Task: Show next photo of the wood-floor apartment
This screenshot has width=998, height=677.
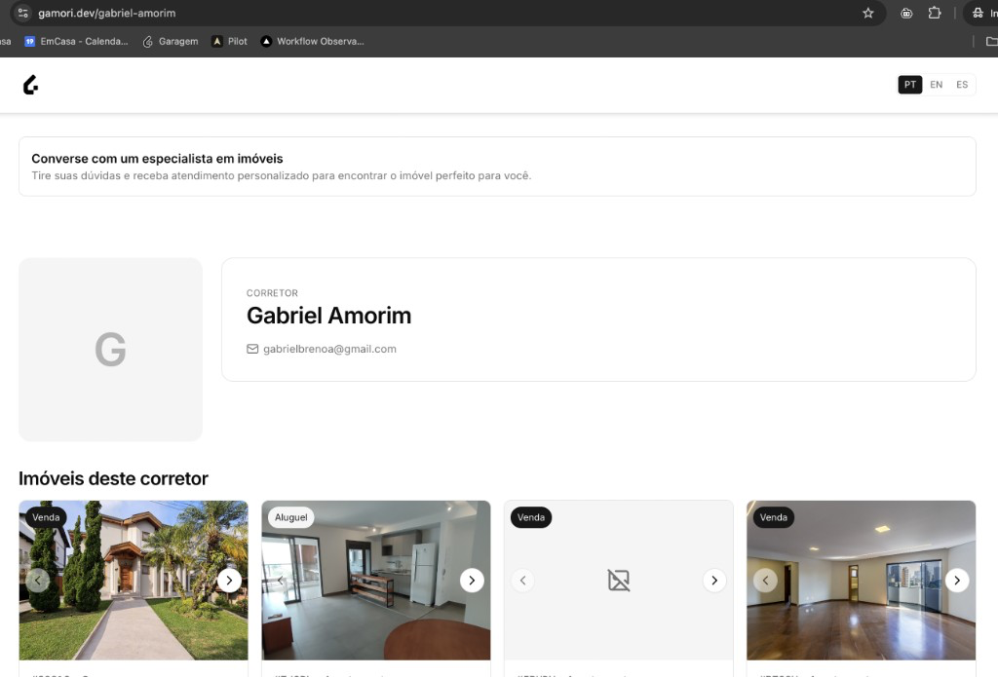Action: click(957, 581)
